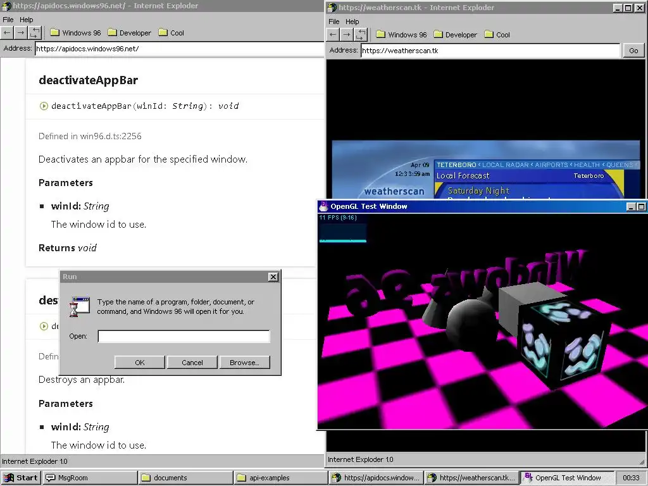Switch to MsgRoom taskbar item
This screenshot has height=486, width=648.
pos(90,478)
